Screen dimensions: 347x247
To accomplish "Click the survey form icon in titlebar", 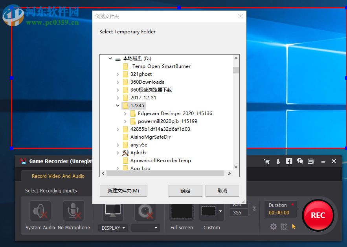I will coord(311,161).
